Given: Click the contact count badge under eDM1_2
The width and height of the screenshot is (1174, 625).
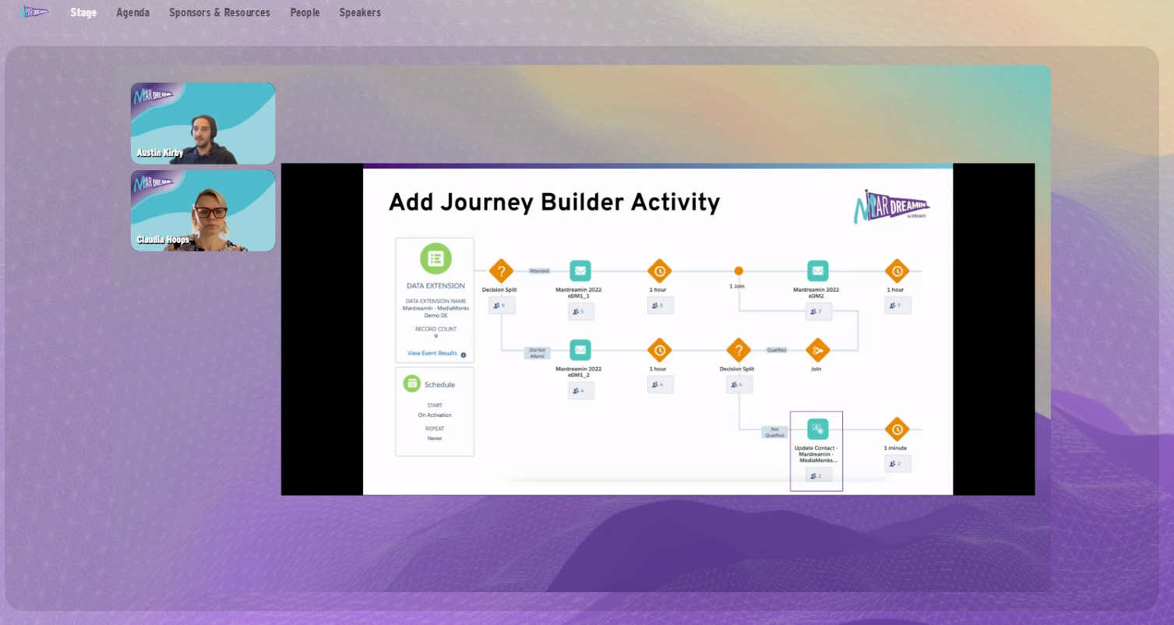Looking at the screenshot, I should [581, 391].
